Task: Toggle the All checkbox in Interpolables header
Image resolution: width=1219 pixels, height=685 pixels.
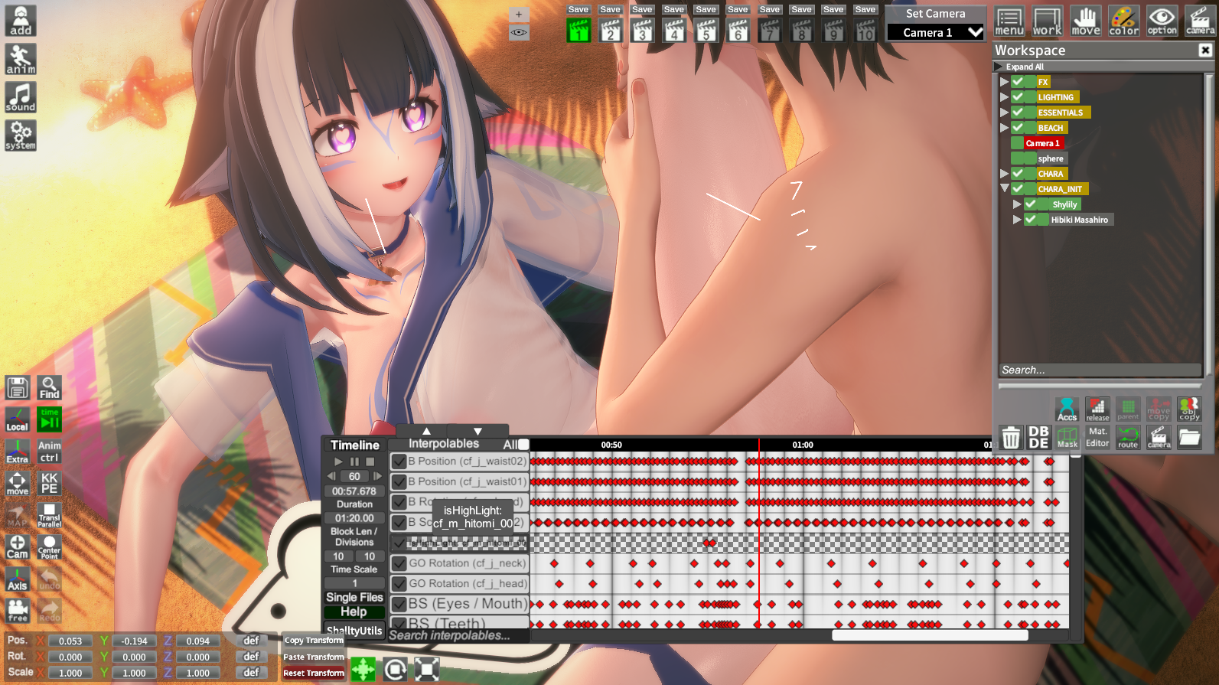Action: (x=523, y=444)
